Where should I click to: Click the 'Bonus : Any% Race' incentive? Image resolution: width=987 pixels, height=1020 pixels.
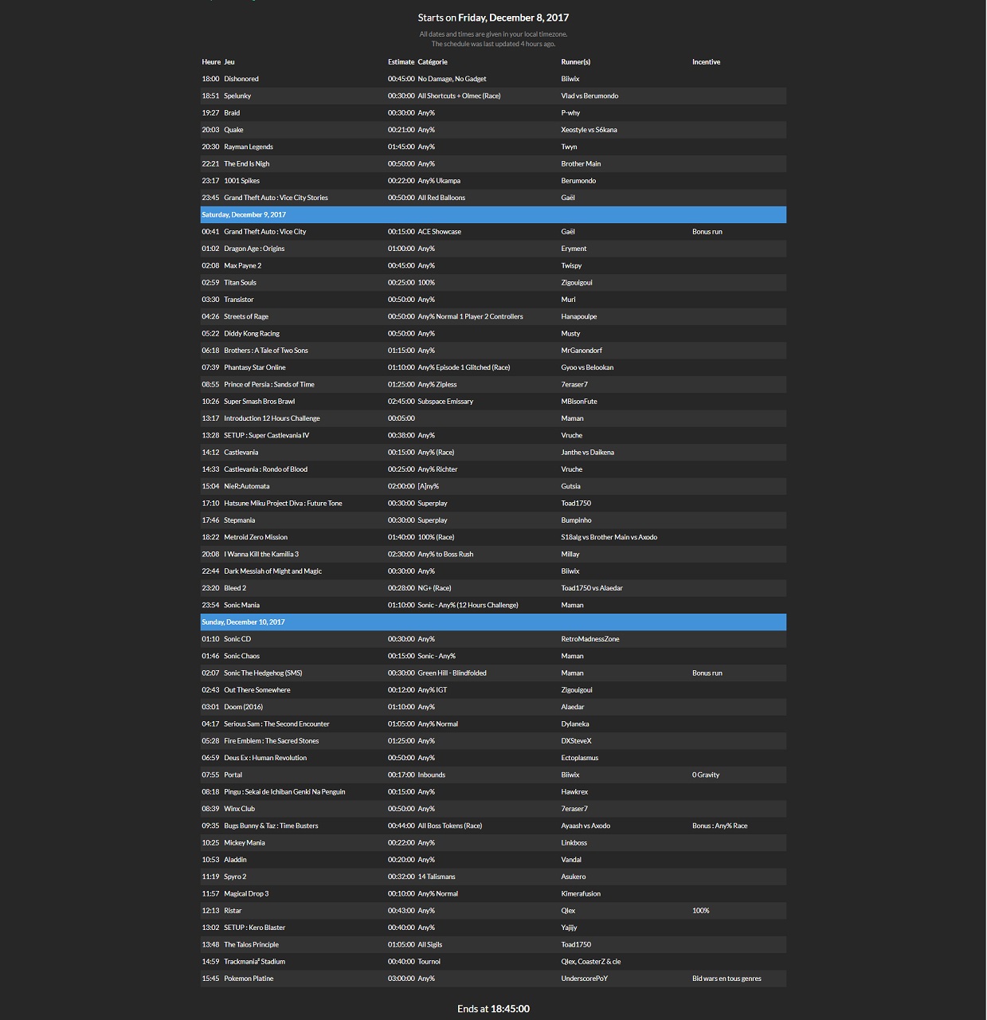720,826
